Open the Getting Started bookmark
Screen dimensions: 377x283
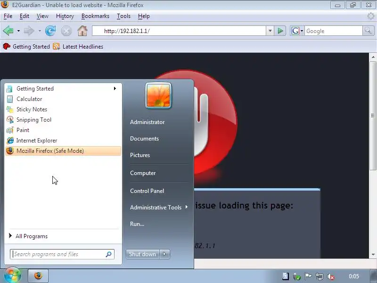(26, 46)
